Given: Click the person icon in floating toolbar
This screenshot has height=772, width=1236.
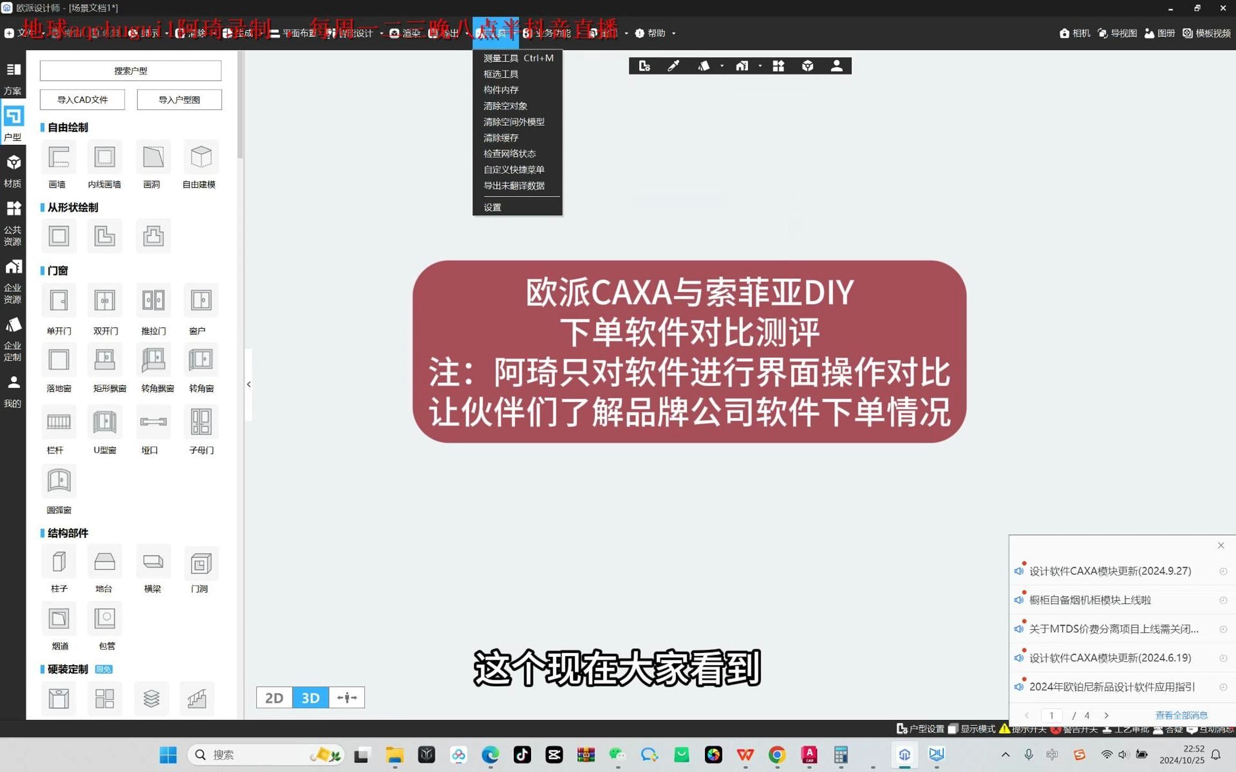Looking at the screenshot, I should pyautogui.click(x=836, y=66).
